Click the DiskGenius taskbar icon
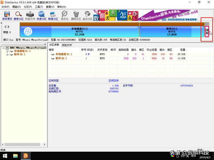 click(25, 156)
